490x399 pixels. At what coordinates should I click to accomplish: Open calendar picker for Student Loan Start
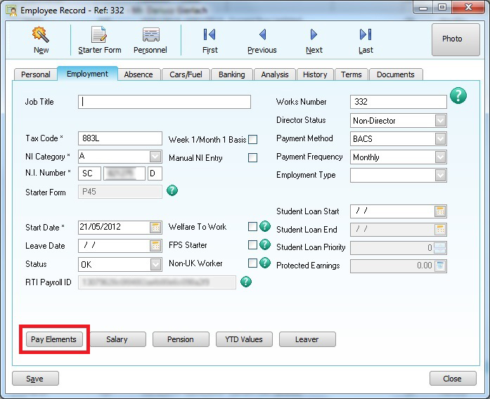pos(440,211)
